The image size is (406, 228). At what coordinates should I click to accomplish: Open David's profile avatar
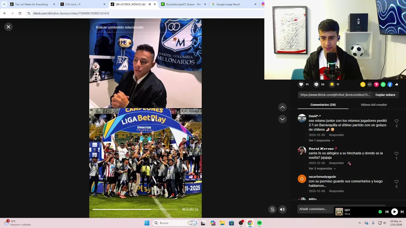click(x=302, y=118)
